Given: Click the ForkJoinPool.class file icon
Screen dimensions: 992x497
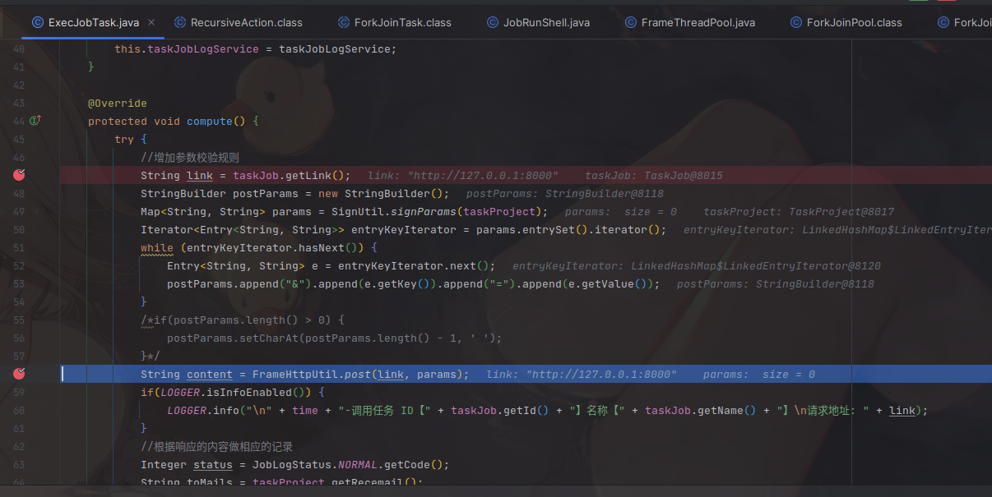Looking at the screenshot, I should tap(796, 22).
